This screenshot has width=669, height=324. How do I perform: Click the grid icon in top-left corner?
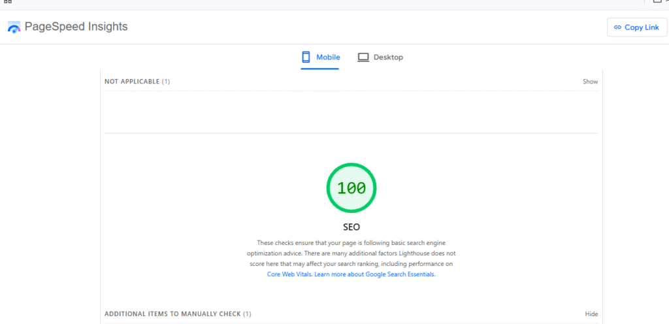point(8,2)
